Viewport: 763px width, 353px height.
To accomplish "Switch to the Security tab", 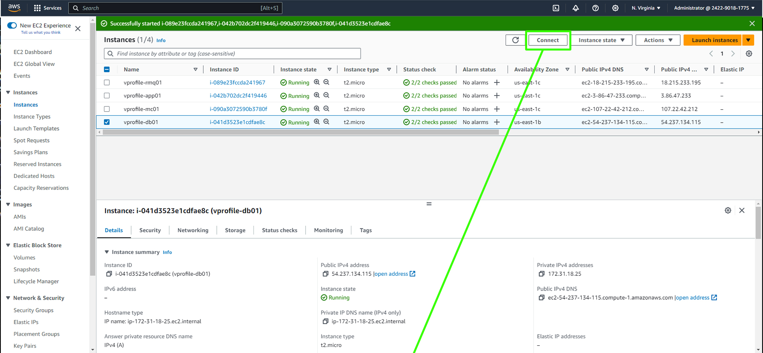I will pos(150,230).
